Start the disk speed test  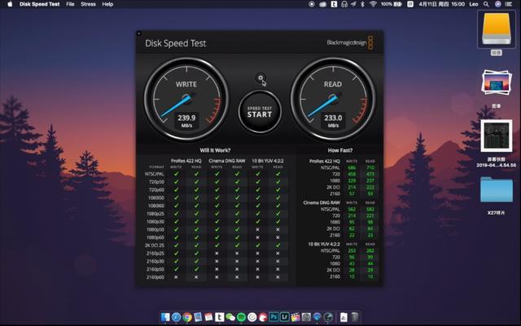tap(260, 112)
